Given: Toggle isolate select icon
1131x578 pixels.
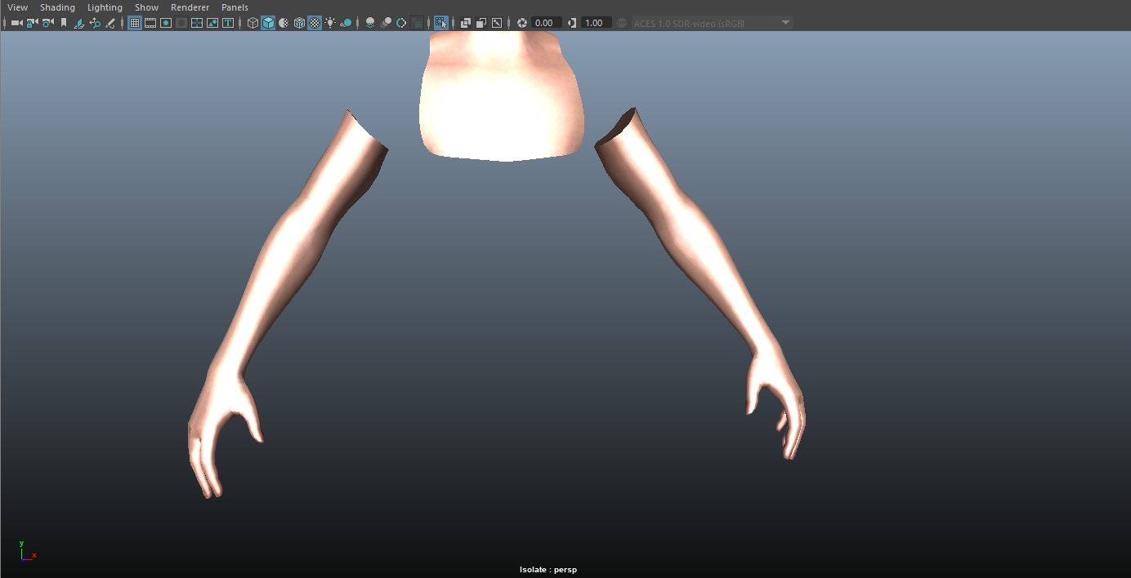Looking at the screenshot, I should (441, 23).
